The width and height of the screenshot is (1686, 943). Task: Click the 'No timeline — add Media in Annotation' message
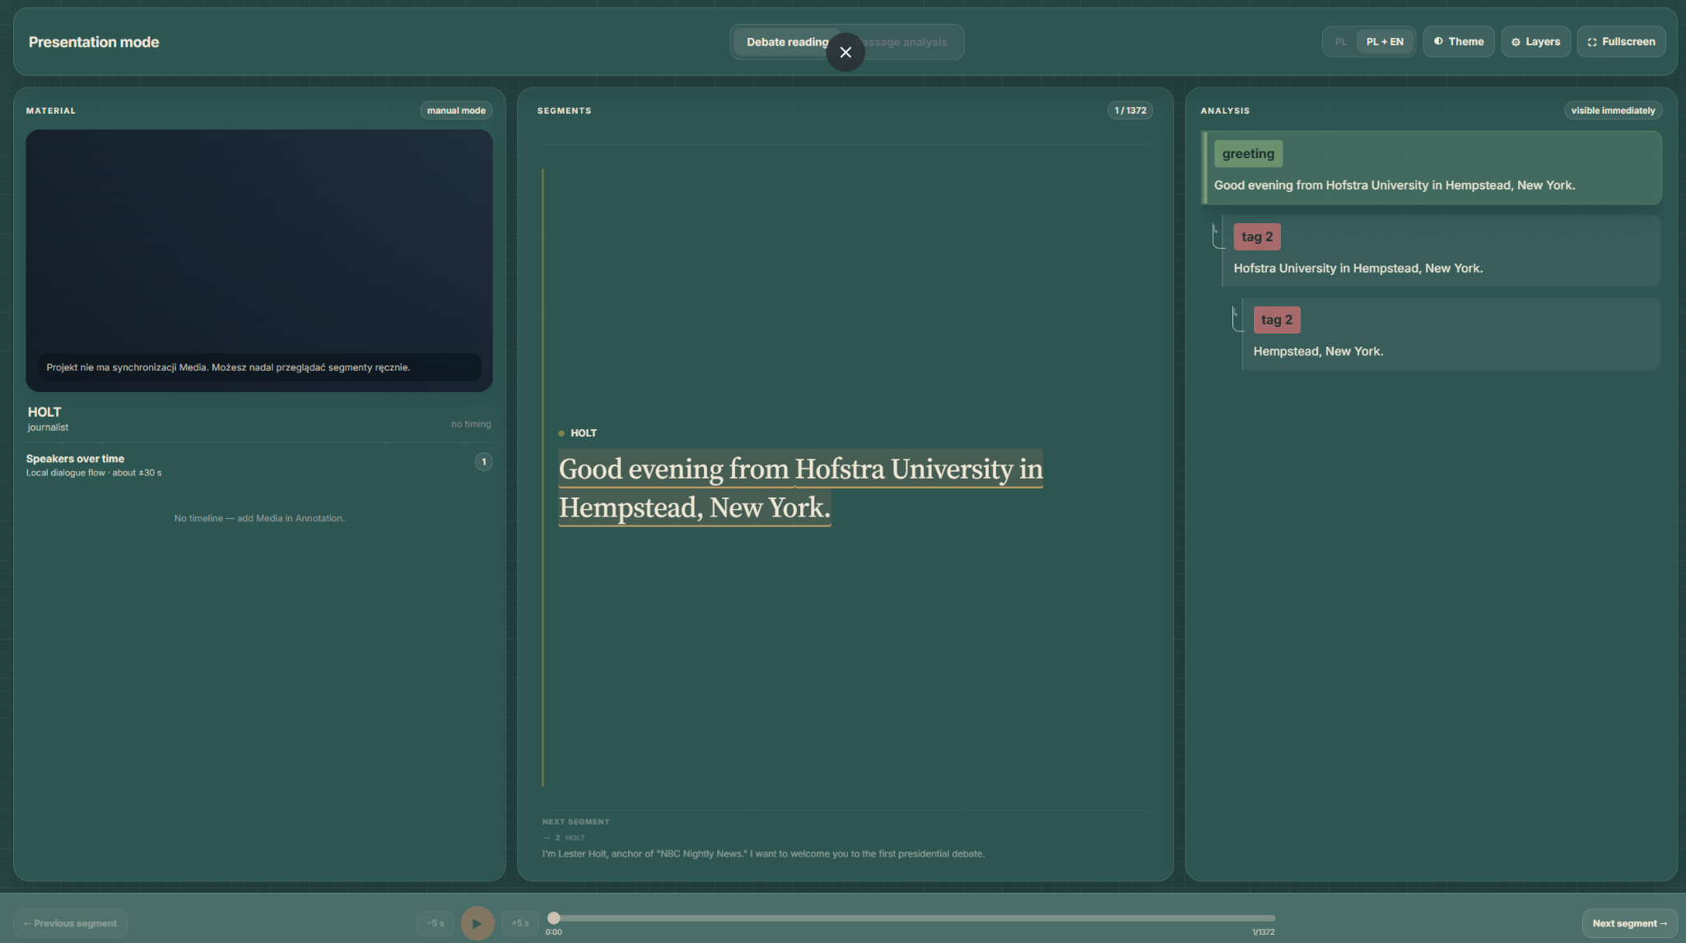click(259, 518)
